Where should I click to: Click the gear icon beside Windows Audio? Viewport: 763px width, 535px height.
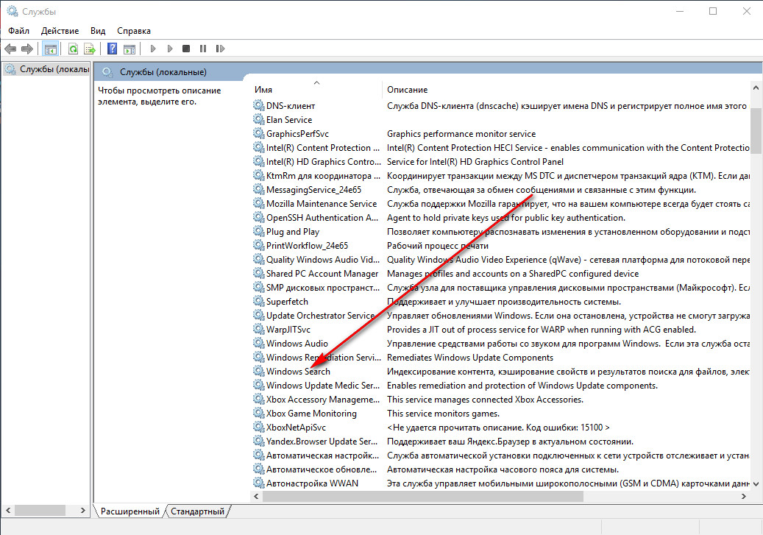258,343
